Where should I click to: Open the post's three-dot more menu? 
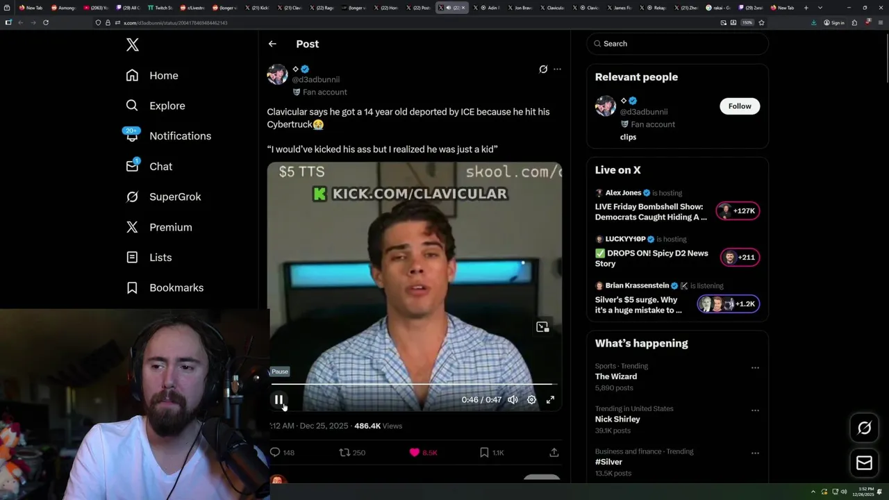557,69
